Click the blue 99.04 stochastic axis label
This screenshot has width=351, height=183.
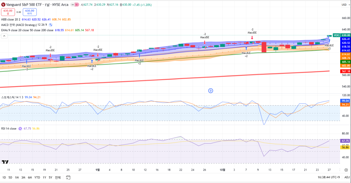(x=345, y=101)
